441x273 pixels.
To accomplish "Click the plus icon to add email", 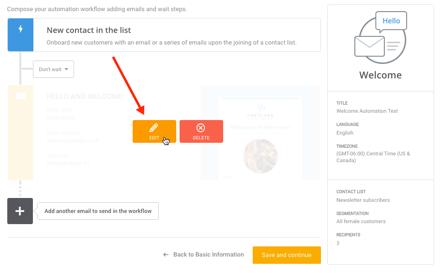I will click(x=20, y=211).
